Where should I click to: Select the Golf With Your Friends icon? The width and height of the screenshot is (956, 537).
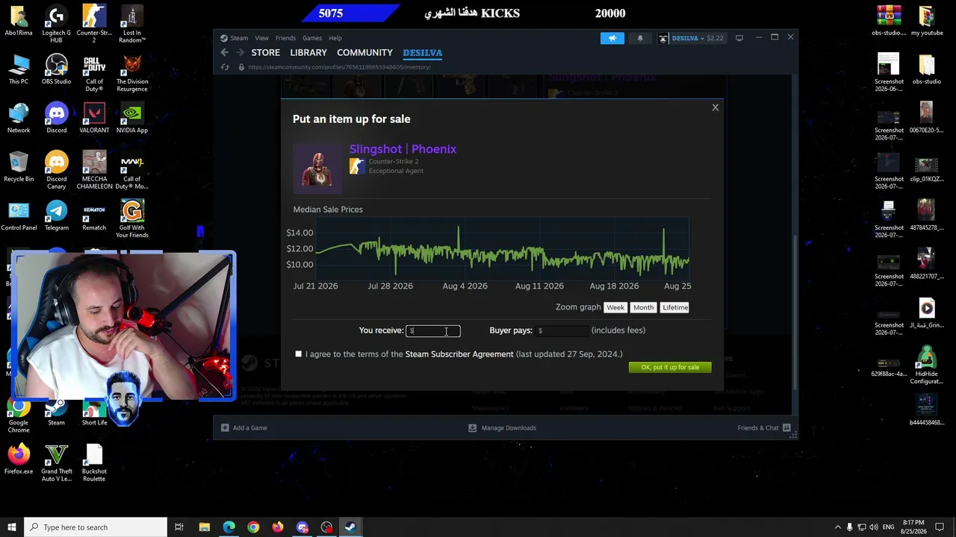click(x=132, y=220)
